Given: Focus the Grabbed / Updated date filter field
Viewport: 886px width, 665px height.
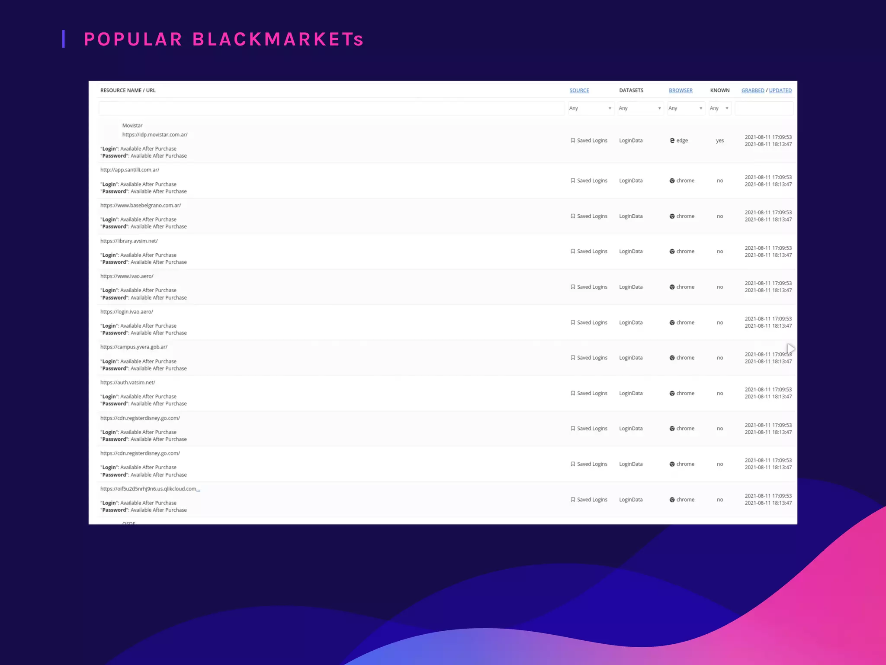Looking at the screenshot, I should point(764,108).
